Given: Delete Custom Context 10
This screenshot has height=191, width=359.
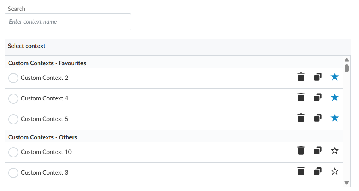Looking at the screenshot, I should click(301, 151).
